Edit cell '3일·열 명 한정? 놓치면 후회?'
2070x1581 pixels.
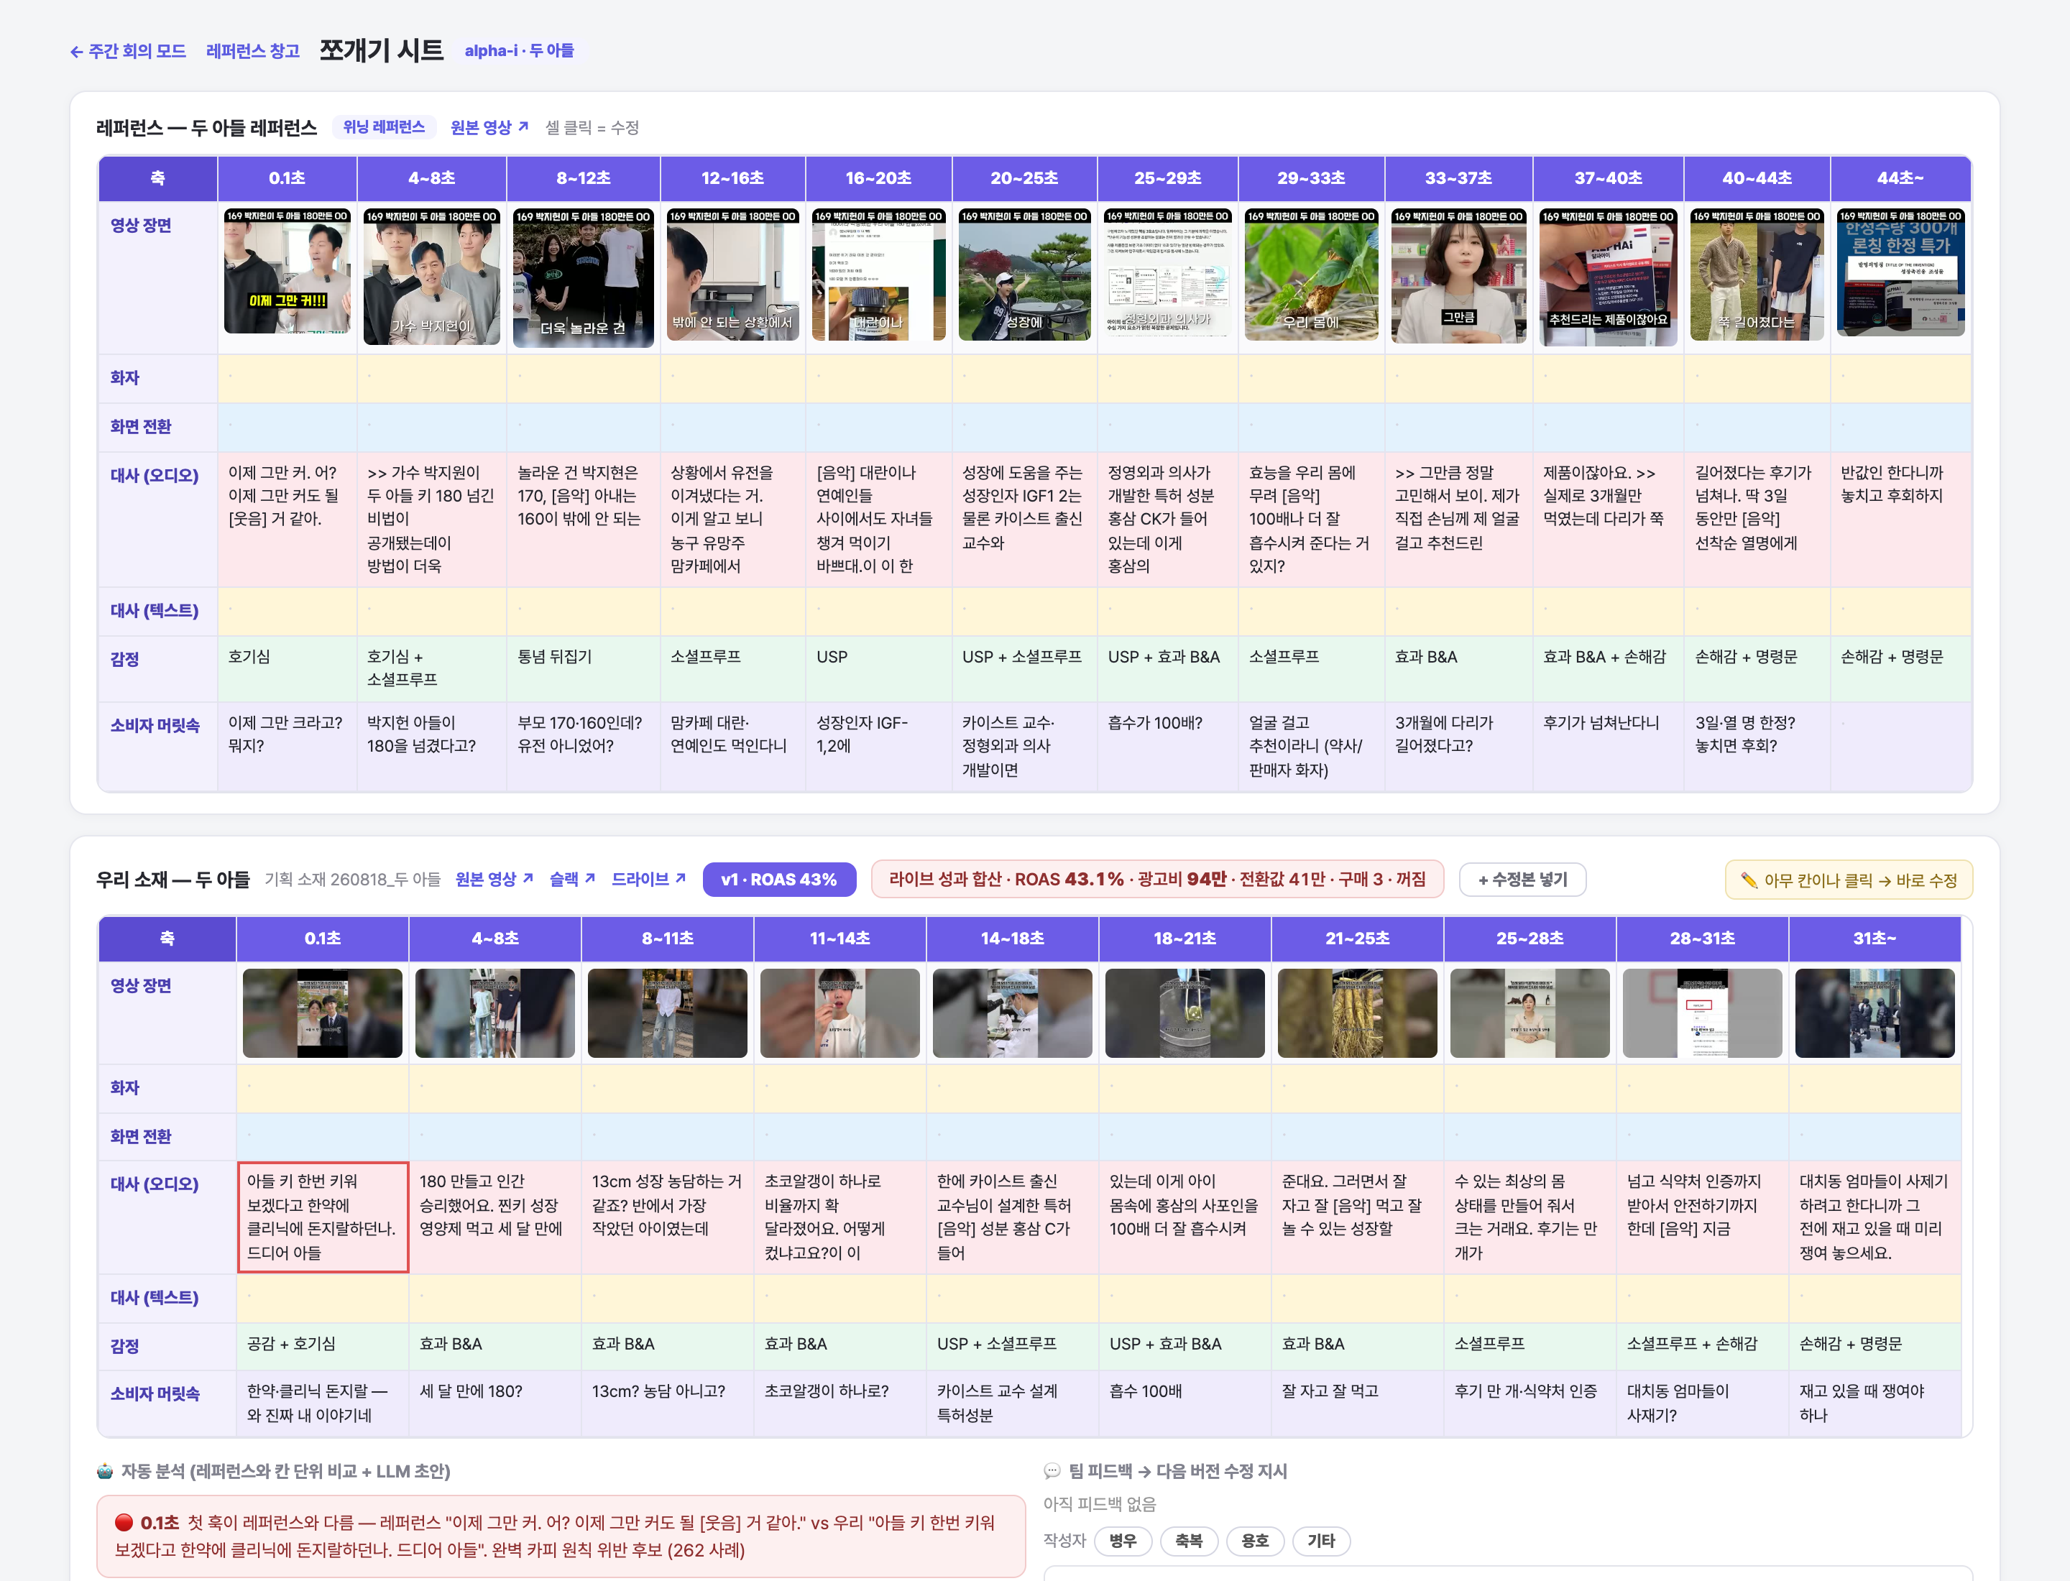(1757, 746)
